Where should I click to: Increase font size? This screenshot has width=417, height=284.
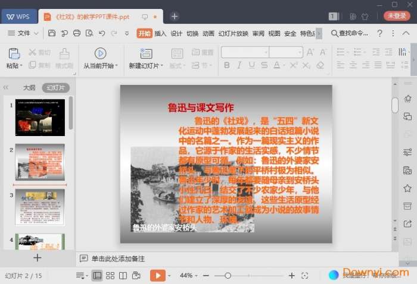click(310, 52)
